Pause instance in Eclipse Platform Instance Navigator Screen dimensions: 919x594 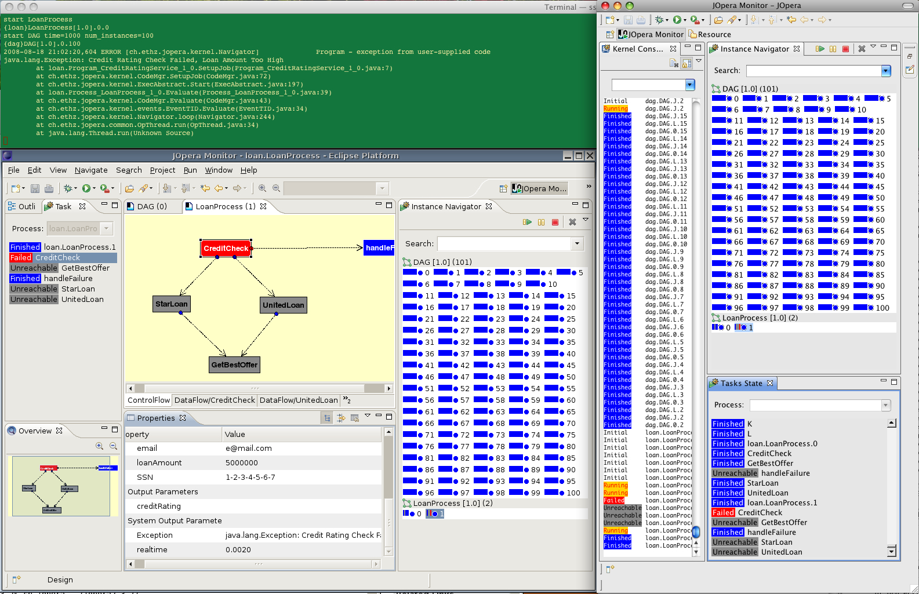coord(542,222)
